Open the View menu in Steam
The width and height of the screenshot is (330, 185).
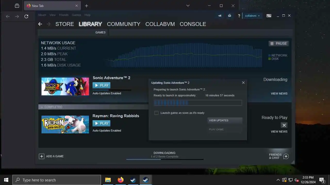pyautogui.click(x=53, y=15)
